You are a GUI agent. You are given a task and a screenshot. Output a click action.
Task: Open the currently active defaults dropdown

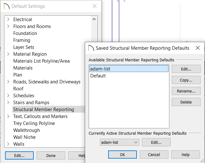click(120, 142)
